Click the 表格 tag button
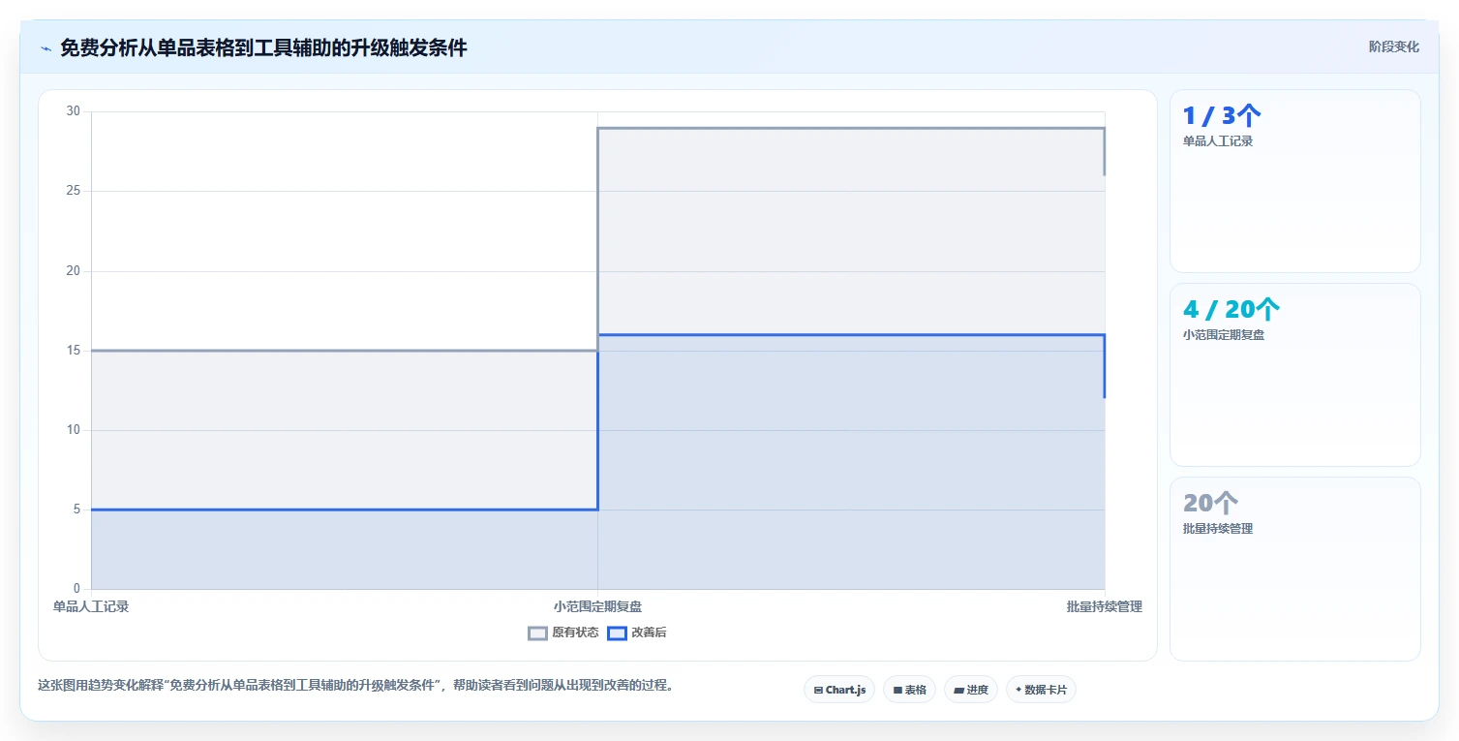The height and width of the screenshot is (741, 1459). click(909, 690)
